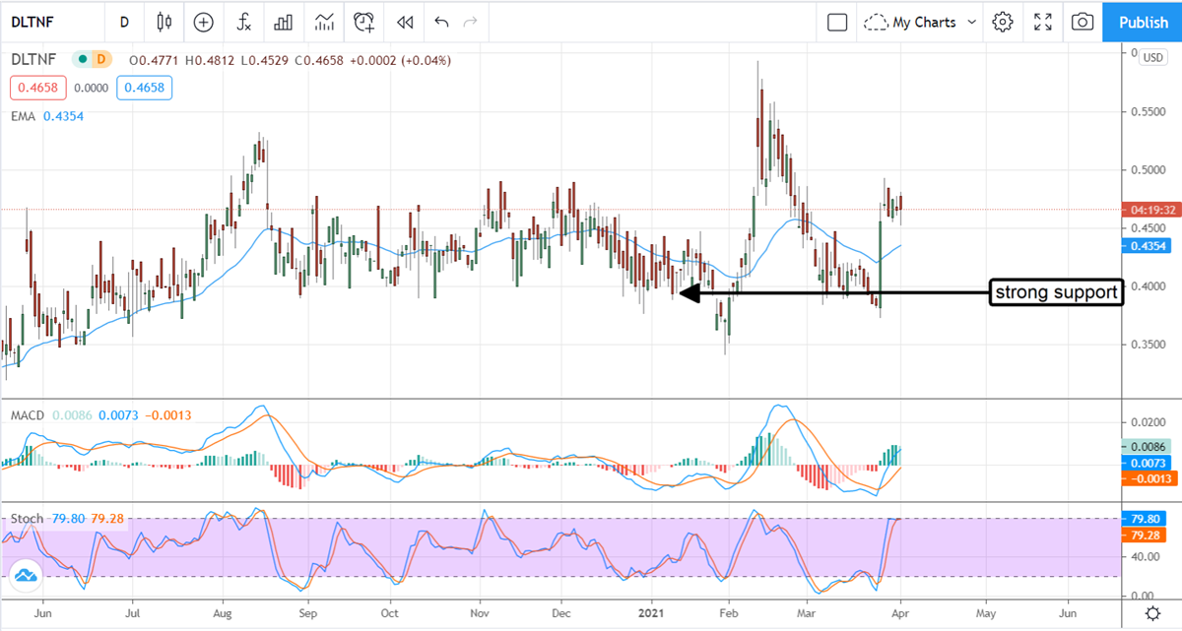Viewport: 1182px width, 631px height.
Task: Toggle fullscreen mode for the chart
Action: click(1043, 22)
